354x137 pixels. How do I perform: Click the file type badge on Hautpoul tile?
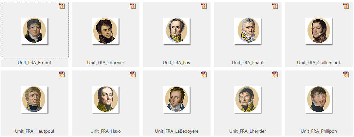62,74
